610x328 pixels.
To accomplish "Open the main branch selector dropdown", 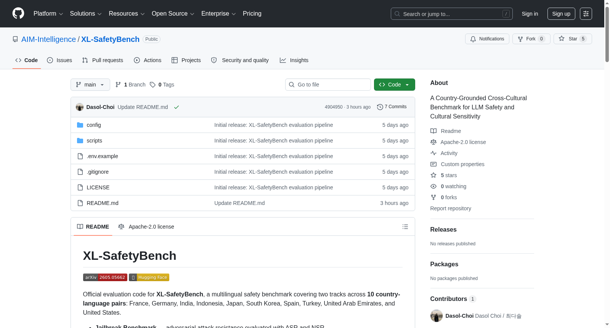I will click(90, 85).
